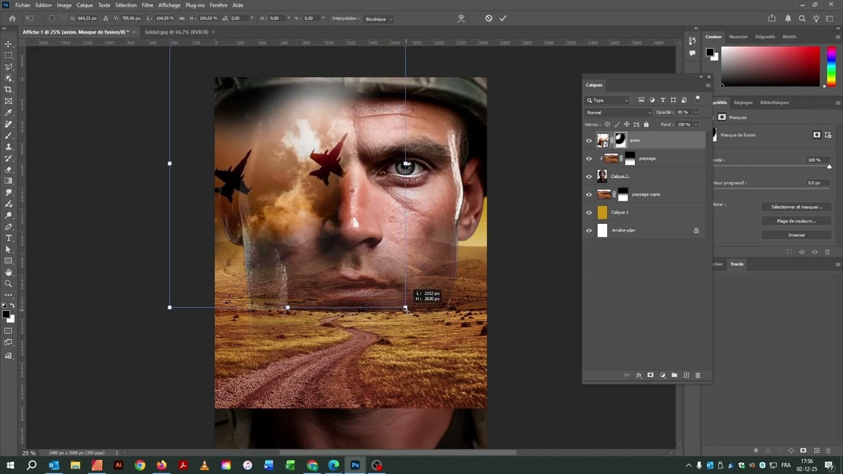Screen dimensions: 843x474
Task: Toggle the layer filter on/off switch
Action: [x=697, y=99]
